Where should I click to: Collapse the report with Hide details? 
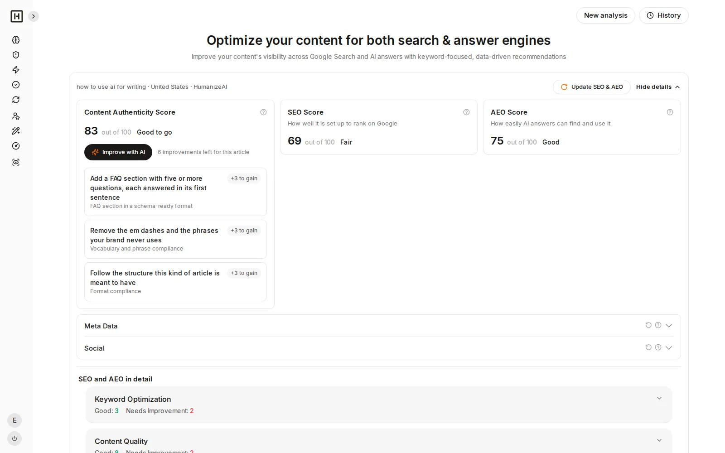[658, 87]
